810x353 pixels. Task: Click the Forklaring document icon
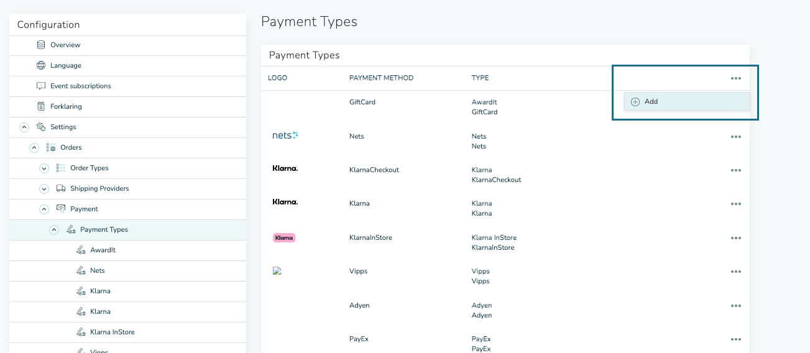(x=41, y=106)
